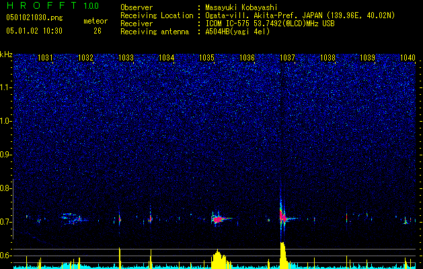Click the timestamp 05.01.02 10:30
The image size is (423, 269).
34,31
